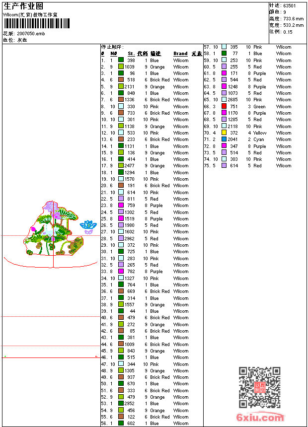Screen dimensions: 308x427
Task: Pick the blue Cyan swatch in row 71
Action: point(224,139)
